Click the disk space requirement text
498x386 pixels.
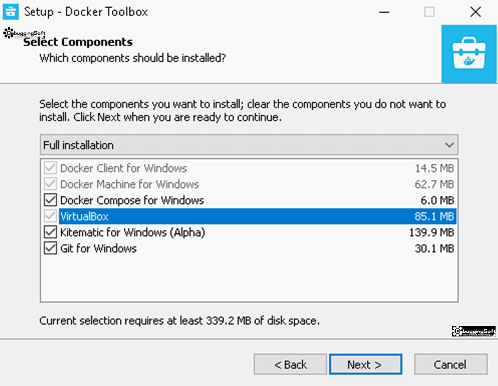pyautogui.click(x=179, y=320)
